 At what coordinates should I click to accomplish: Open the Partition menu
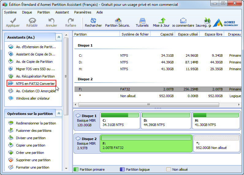(44, 12)
